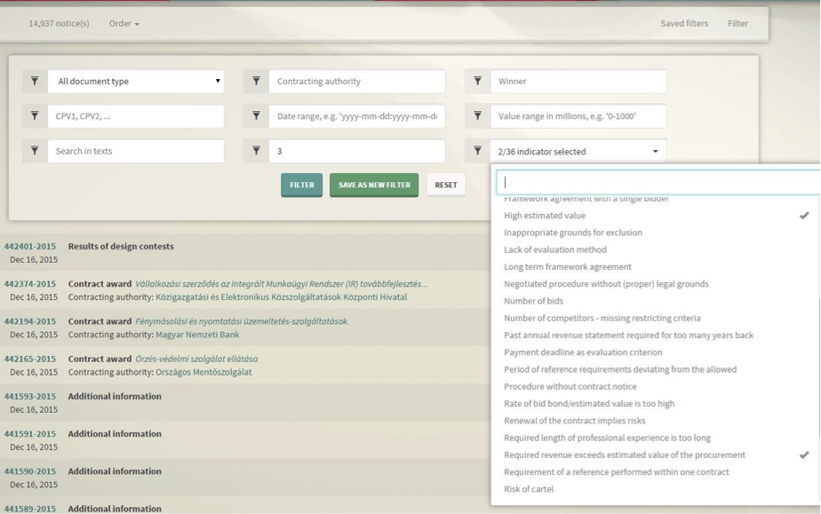Click funnel icon beside All document type

35,81
